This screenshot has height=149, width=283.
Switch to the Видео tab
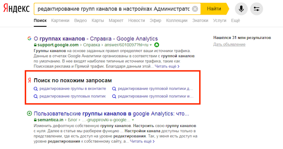81,21
